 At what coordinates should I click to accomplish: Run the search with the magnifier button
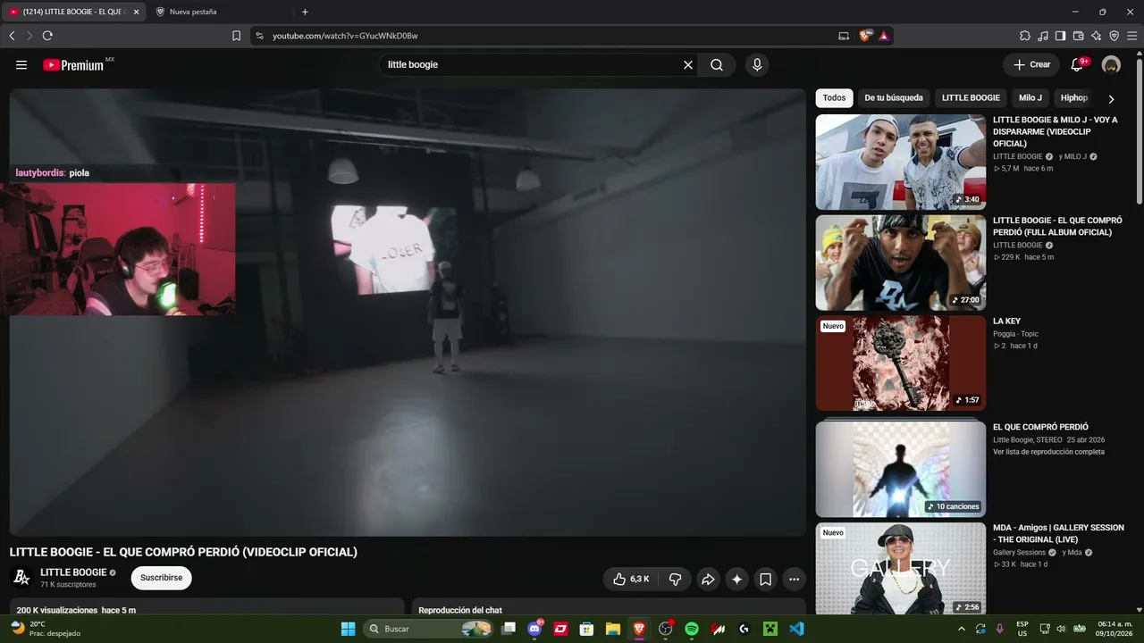click(x=717, y=65)
